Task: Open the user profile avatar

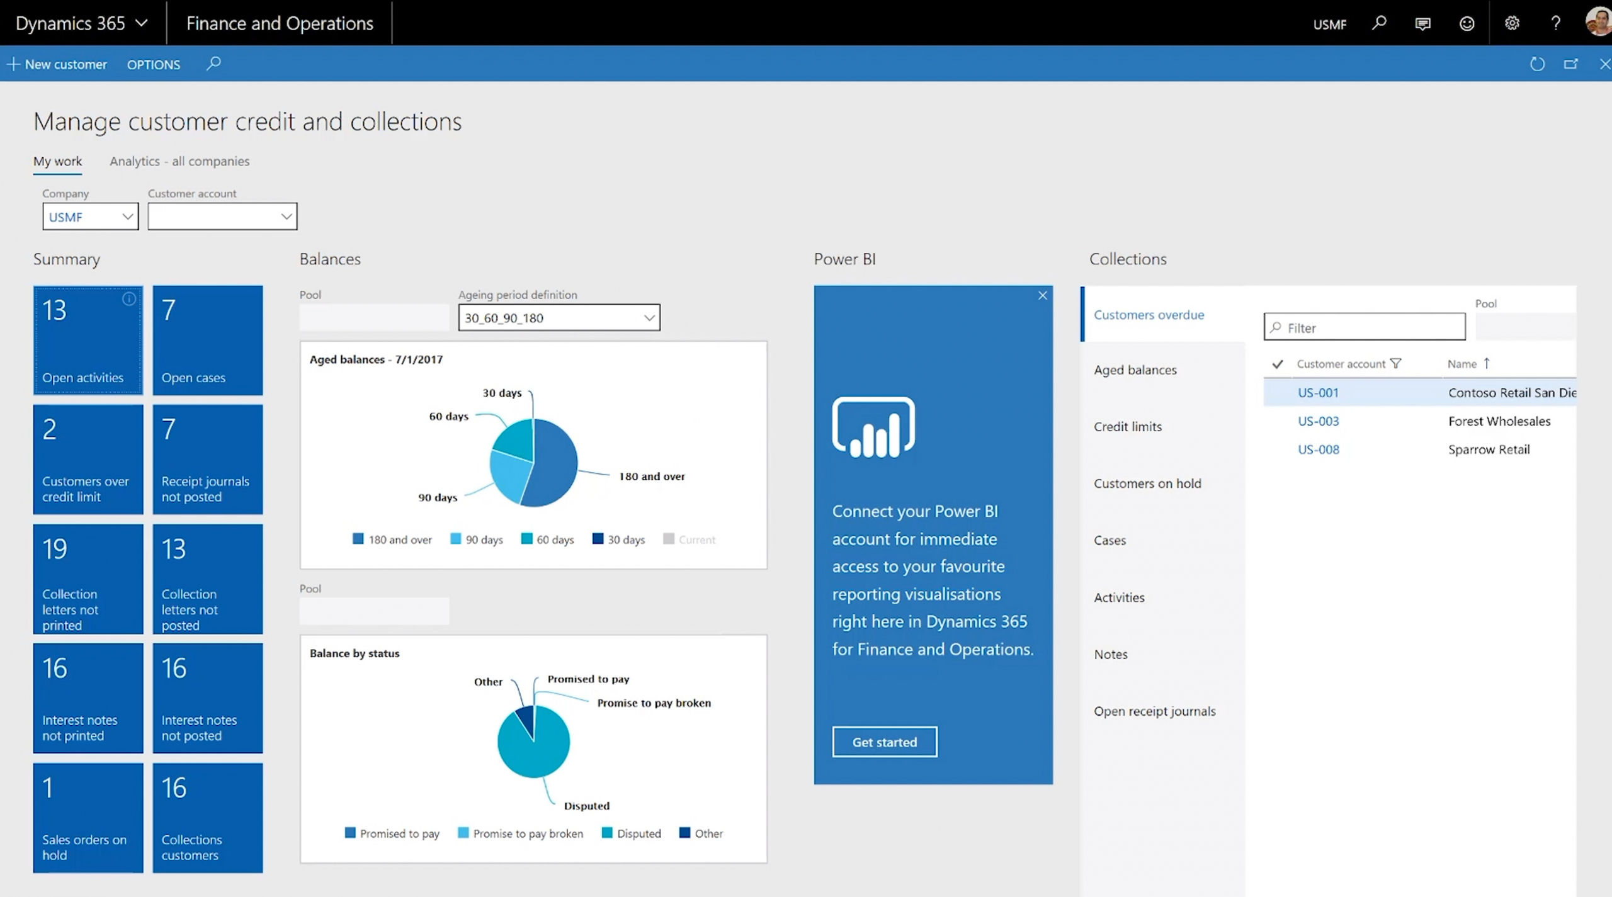Action: coord(1599,23)
